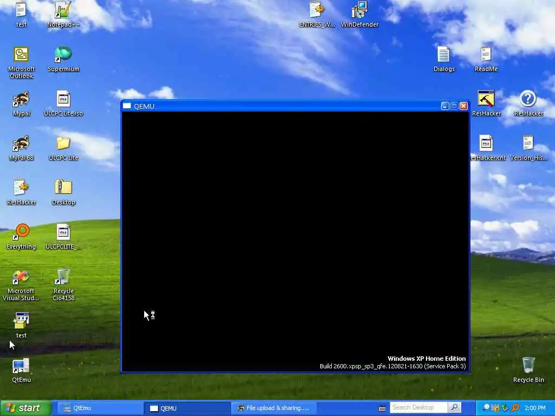This screenshot has height=416, width=555.
Task: Select the Dialogs document icon
Action: click(x=444, y=59)
